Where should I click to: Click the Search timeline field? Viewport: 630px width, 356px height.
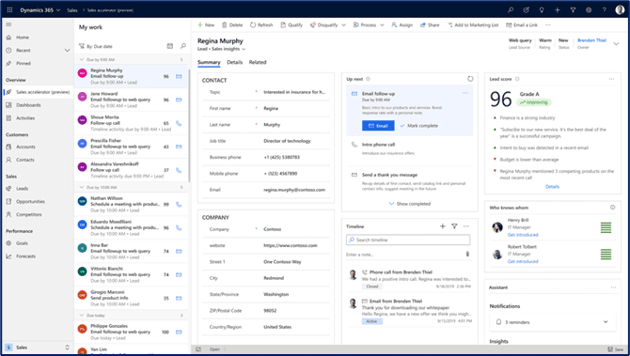pyautogui.click(x=408, y=240)
